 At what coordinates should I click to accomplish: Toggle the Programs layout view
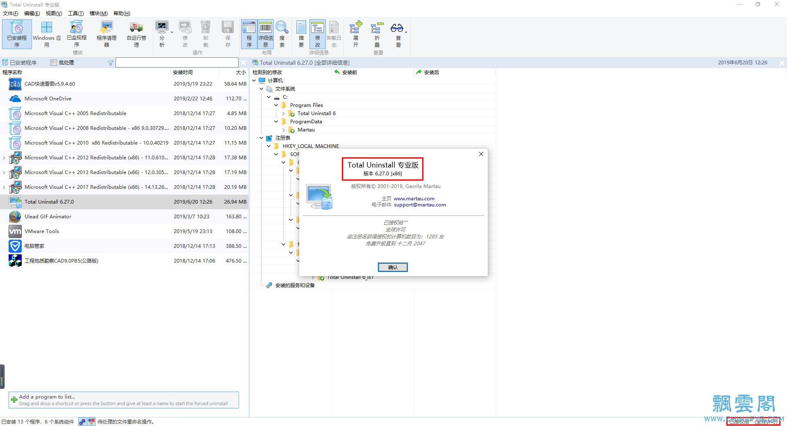pyautogui.click(x=249, y=34)
